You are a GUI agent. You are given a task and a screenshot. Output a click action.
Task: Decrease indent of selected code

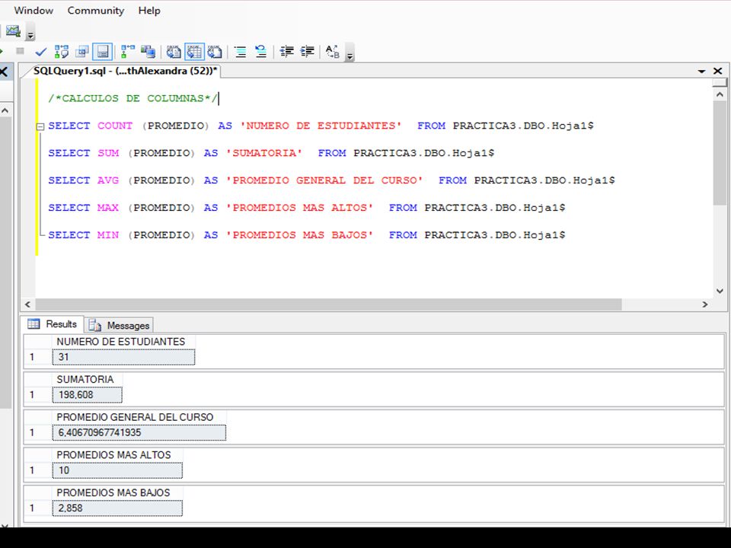tap(287, 51)
